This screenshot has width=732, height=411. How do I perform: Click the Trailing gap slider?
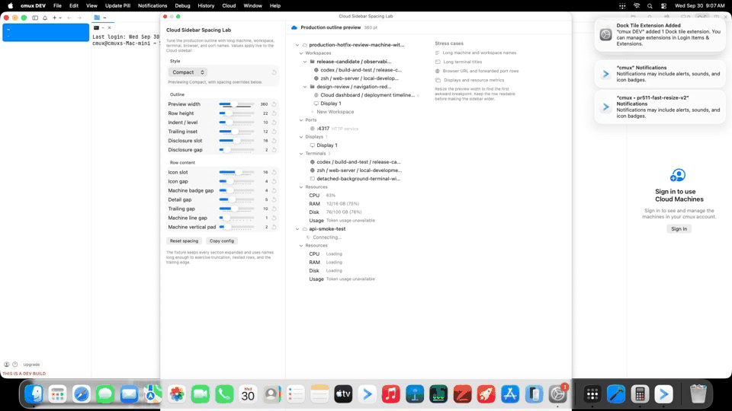coord(236,209)
